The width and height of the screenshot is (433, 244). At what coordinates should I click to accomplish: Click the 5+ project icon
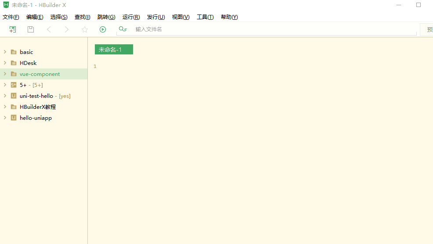point(14,85)
